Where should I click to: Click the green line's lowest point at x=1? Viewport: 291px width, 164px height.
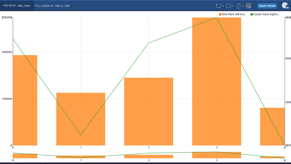pos(81,135)
